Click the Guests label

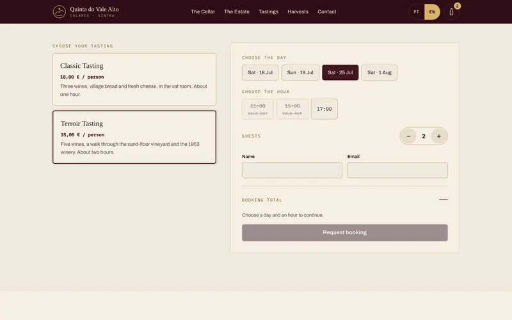click(252, 136)
